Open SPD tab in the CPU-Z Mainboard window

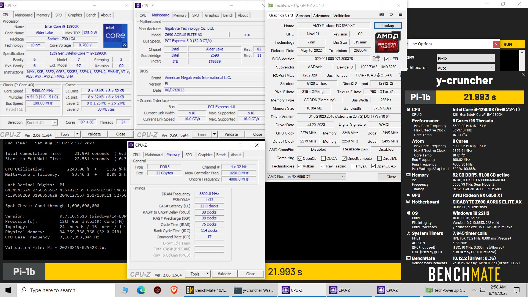[196, 15]
